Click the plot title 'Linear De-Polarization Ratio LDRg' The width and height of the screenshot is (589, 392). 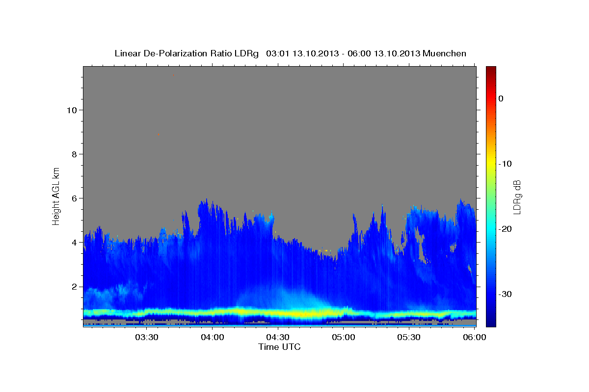(x=186, y=53)
